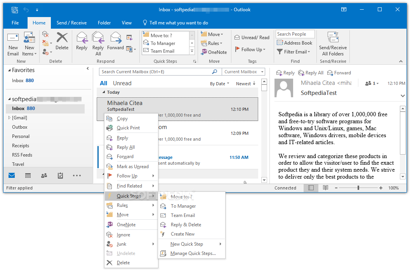Viewport: 410px width, 272px height.
Task: Click Undo arrow in the quick access toolbar
Action: (26, 10)
